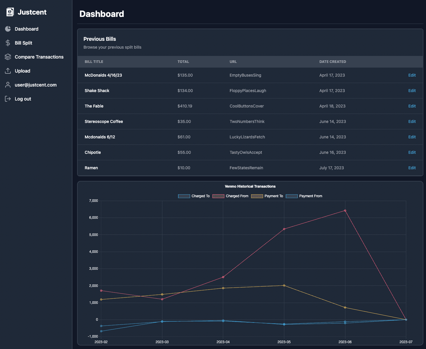Click the Previous Bills heading
Viewport: 426px width, 349px height.
[x=100, y=39]
